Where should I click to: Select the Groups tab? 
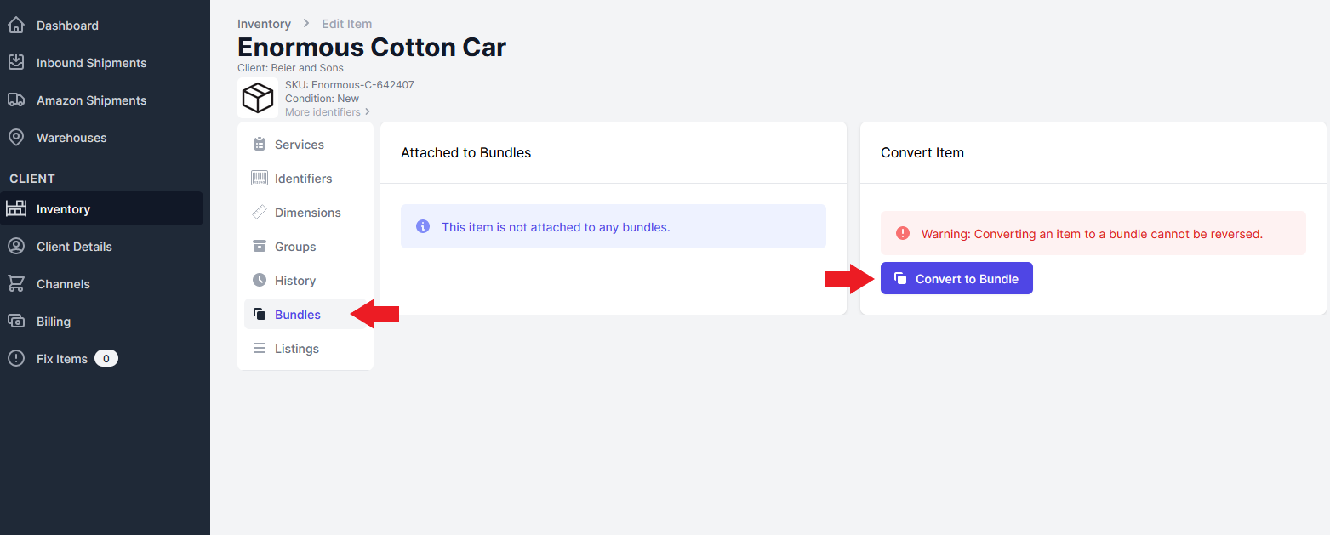pyautogui.click(x=295, y=247)
